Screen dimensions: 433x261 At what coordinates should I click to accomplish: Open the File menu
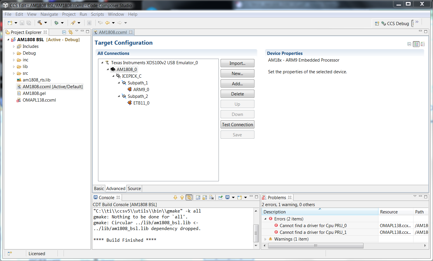coord(8,14)
